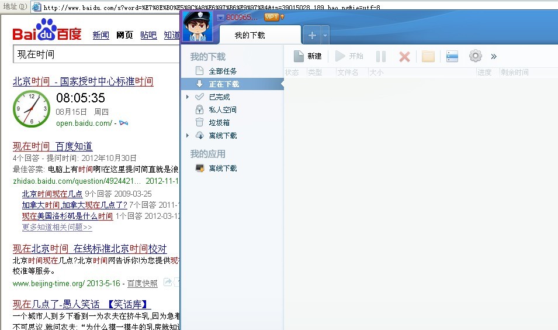Open 北京时间 - 国家授时中心标准时间 result
Image resolution: width=558 pixels, height=330 pixels.
(x=83, y=81)
